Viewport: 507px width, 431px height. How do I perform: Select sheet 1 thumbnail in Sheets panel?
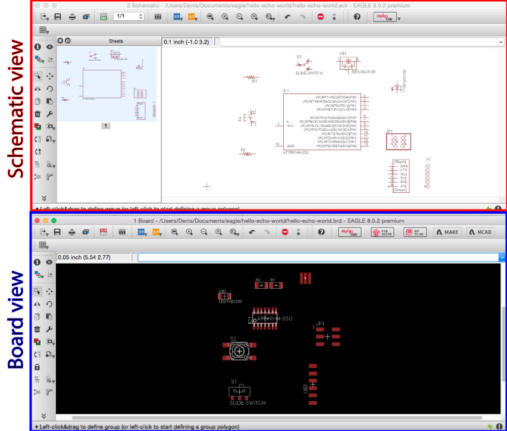tap(107, 84)
